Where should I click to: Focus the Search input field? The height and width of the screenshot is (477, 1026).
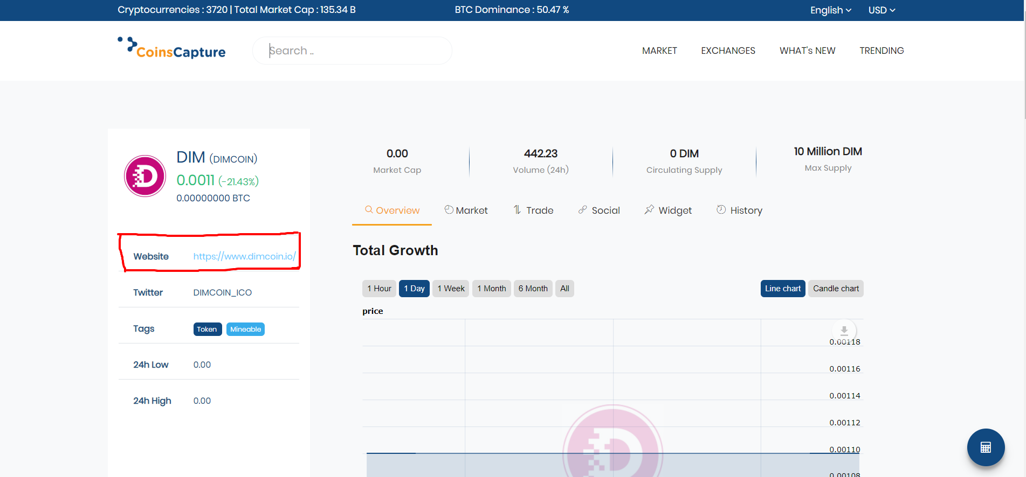click(352, 51)
